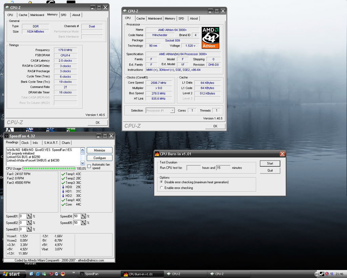Image resolution: width=347 pixels, height=278 pixels.
Task: Select Disable error checking radio option
Action: point(162,182)
